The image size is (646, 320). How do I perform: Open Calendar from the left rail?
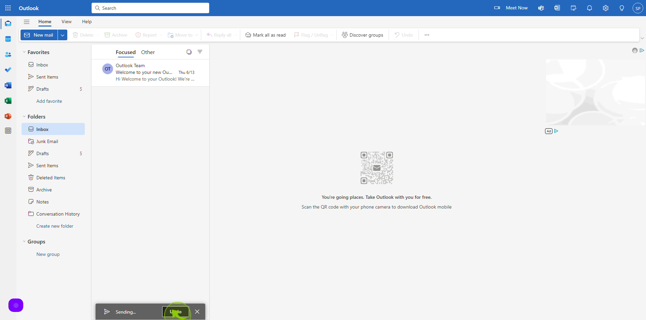(8, 39)
